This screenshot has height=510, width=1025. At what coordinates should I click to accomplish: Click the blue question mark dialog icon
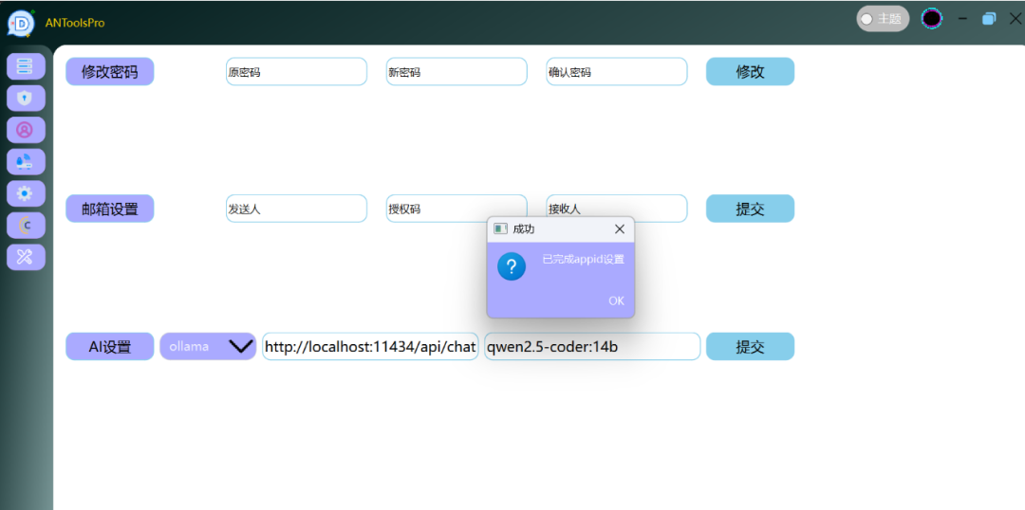512,266
